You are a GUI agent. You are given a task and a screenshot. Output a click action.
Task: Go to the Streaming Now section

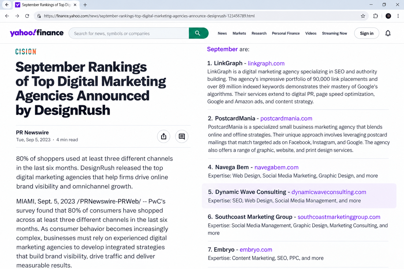click(x=334, y=33)
